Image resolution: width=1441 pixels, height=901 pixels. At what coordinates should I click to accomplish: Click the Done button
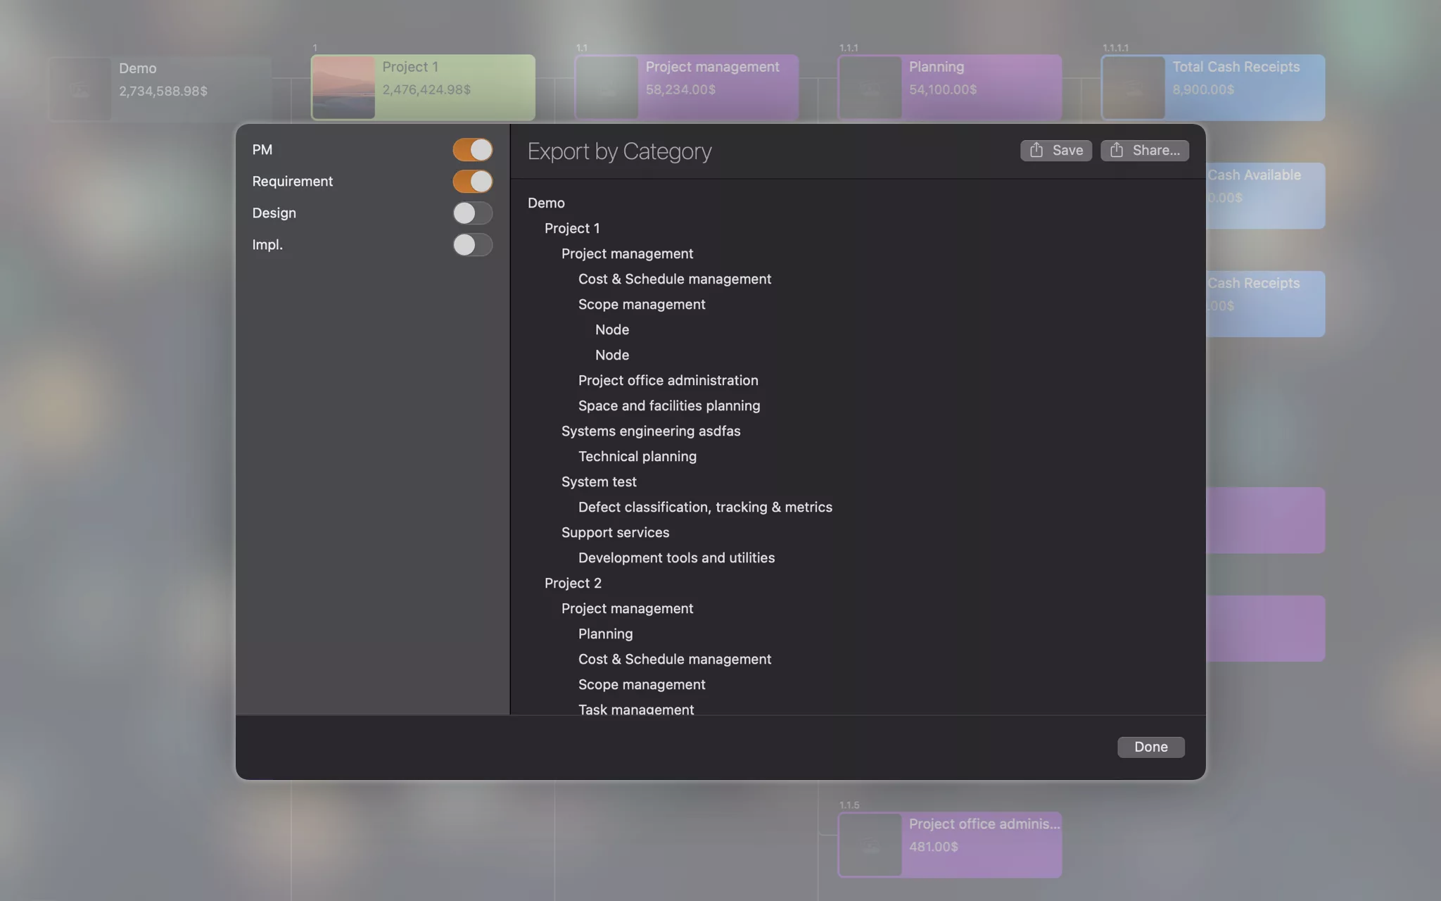point(1150,747)
